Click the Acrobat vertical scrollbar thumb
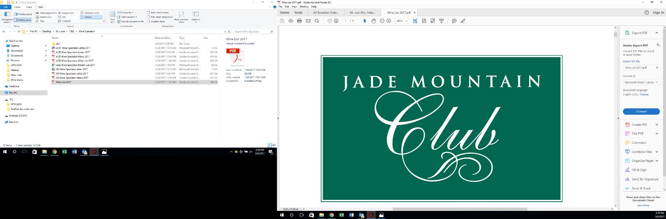The height and width of the screenshot is (219, 666). pyautogui.click(x=615, y=34)
